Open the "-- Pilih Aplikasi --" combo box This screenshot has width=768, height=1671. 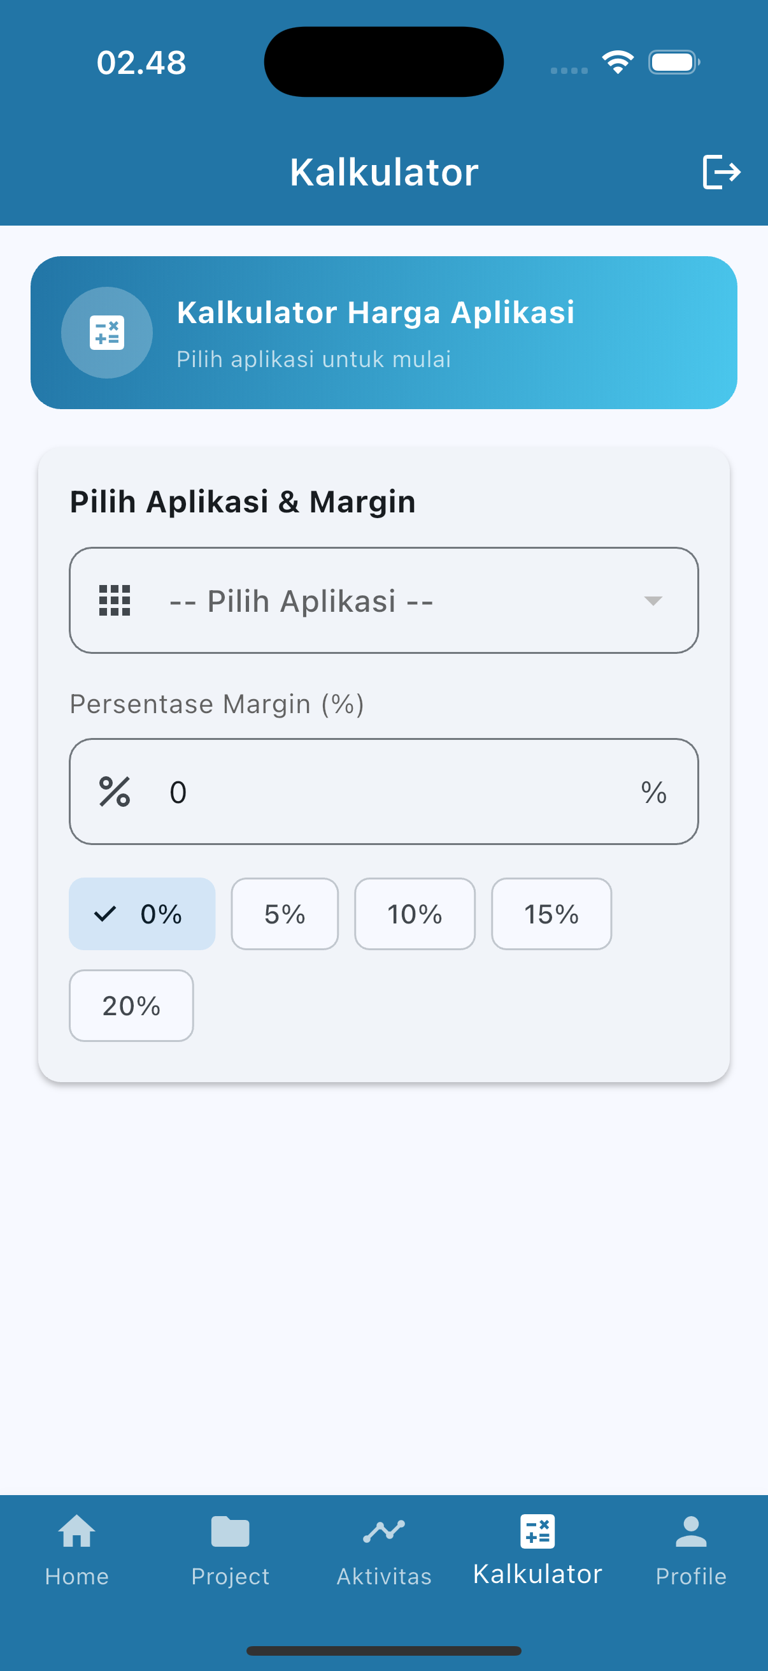point(383,601)
